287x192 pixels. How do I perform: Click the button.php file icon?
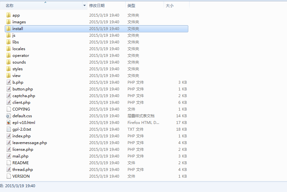(x=9, y=89)
